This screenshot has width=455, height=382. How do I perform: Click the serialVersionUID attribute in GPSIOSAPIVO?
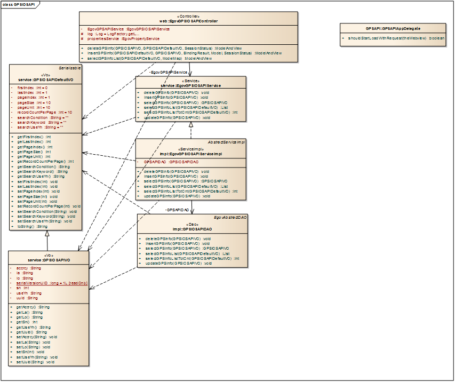52,283
